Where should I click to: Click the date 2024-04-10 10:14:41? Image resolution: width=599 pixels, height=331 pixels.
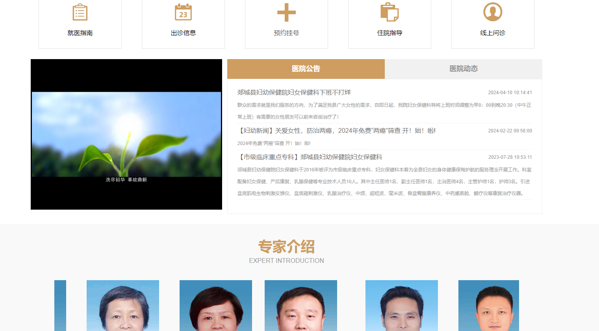pyautogui.click(x=510, y=93)
